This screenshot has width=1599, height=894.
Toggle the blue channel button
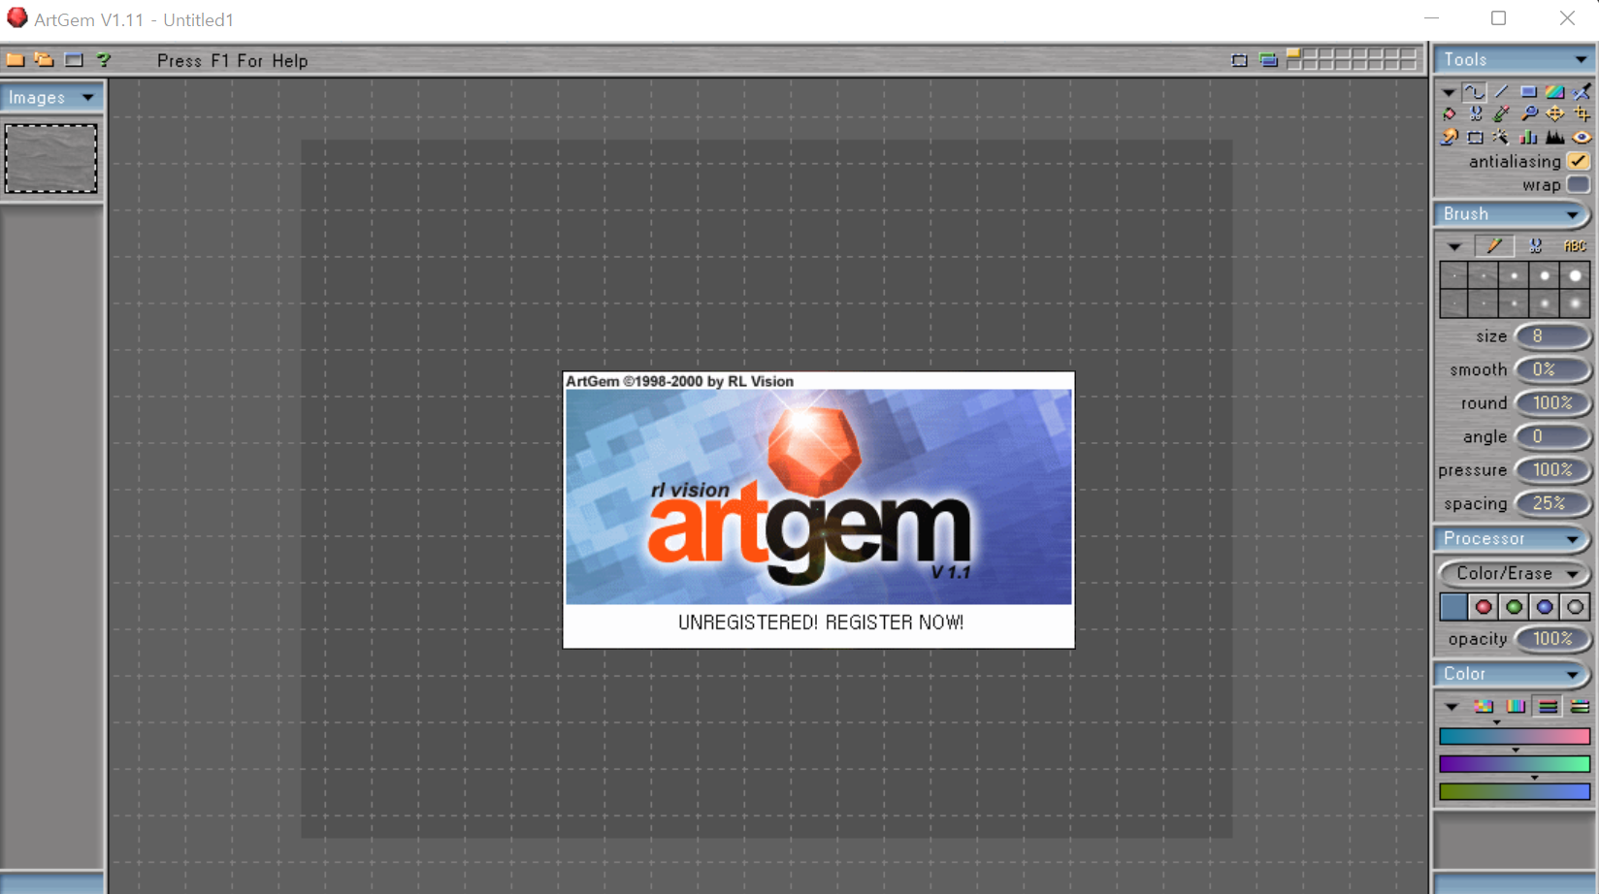click(x=1545, y=607)
